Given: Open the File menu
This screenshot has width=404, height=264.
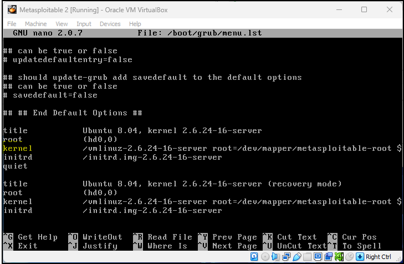Looking at the screenshot, I should pyautogui.click(x=12, y=24).
